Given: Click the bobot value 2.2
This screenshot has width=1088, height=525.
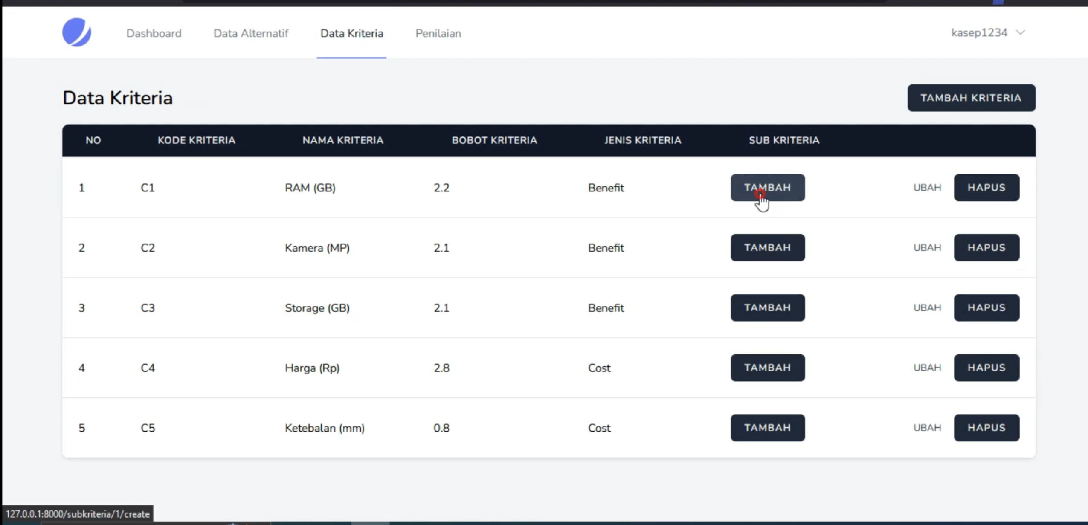Looking at the screenshot, I should pos(441,188).
